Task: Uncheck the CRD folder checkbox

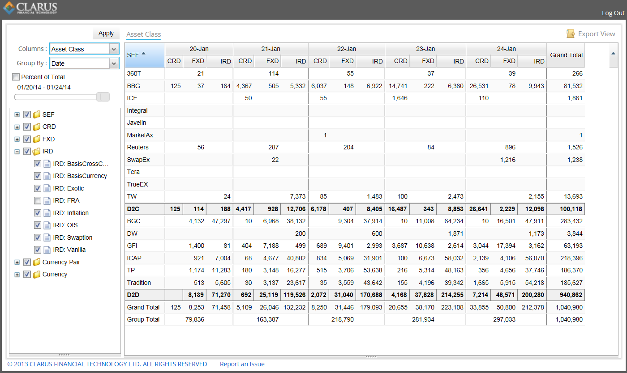Action: coord(27,127)
